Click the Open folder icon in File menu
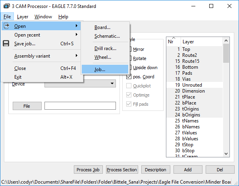Image resolution: width=239 pixels, height=186 pixels. point(6,26)
